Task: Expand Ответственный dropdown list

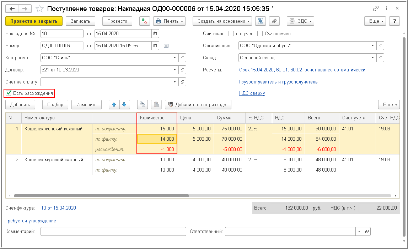Action: click(x=359, y=231)
